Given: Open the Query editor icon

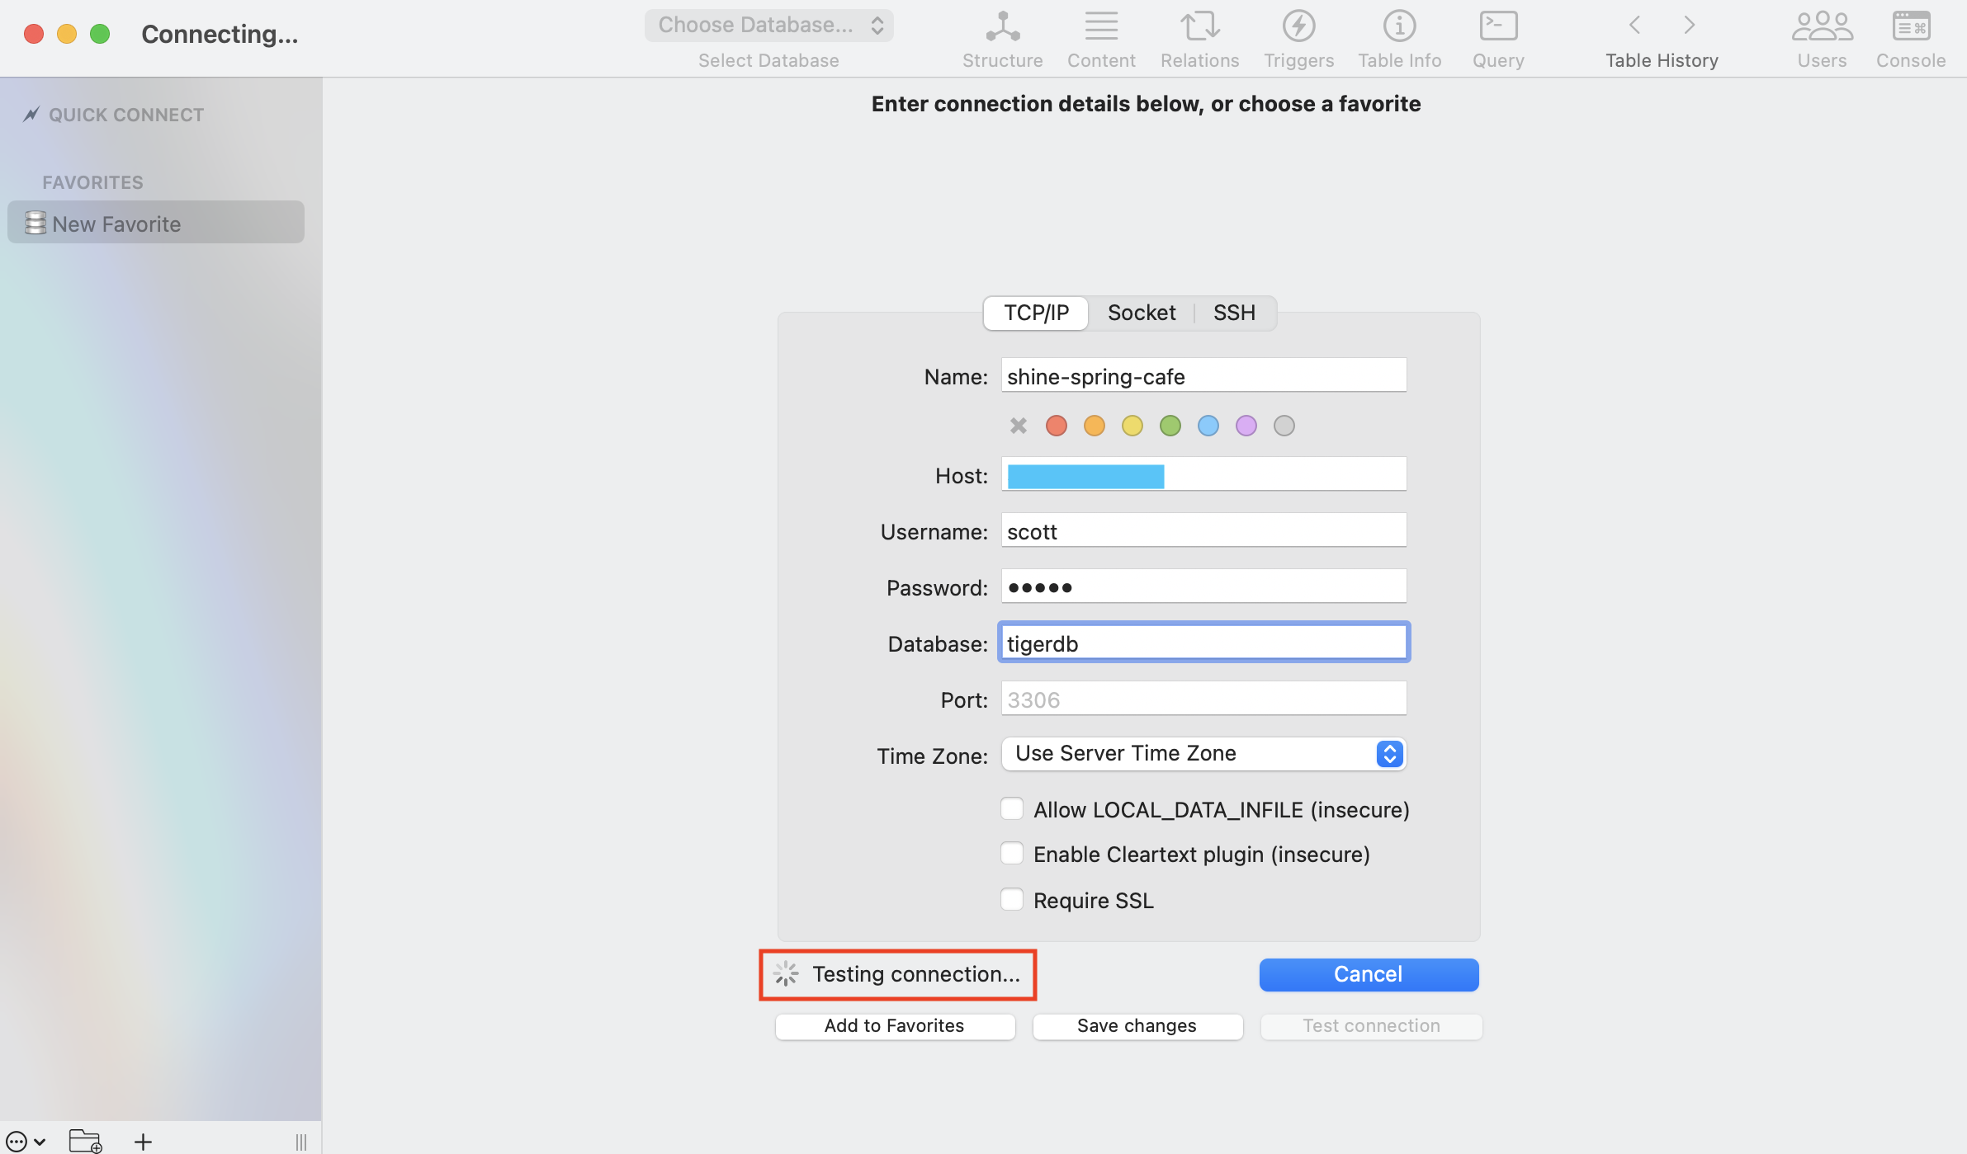Looking at the screenshot, I should click(1498, 27).
